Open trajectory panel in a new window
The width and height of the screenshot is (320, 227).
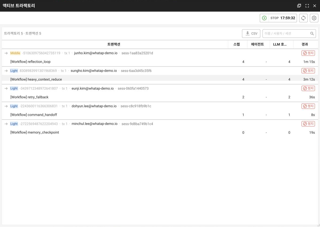(x=299, y=6)
